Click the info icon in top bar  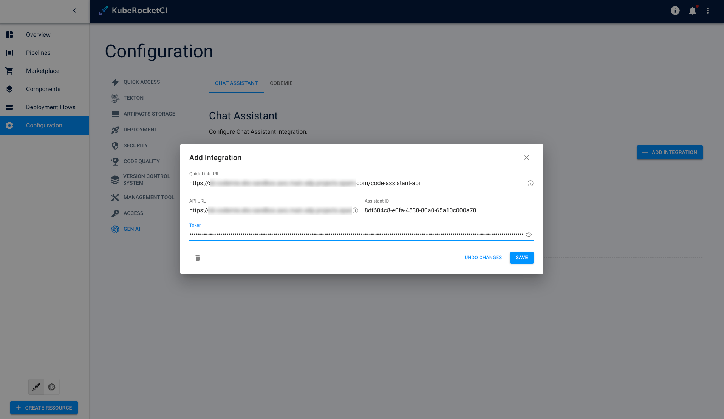(675, 11)
